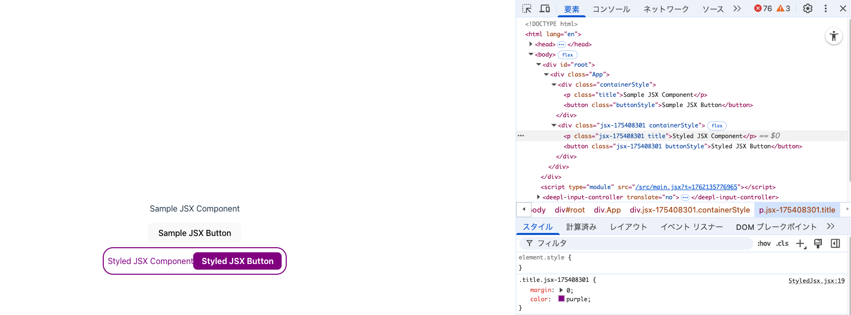Click the Sample JSX Button
This screenshot has width=851, height=315.
[x=195, y=233]
